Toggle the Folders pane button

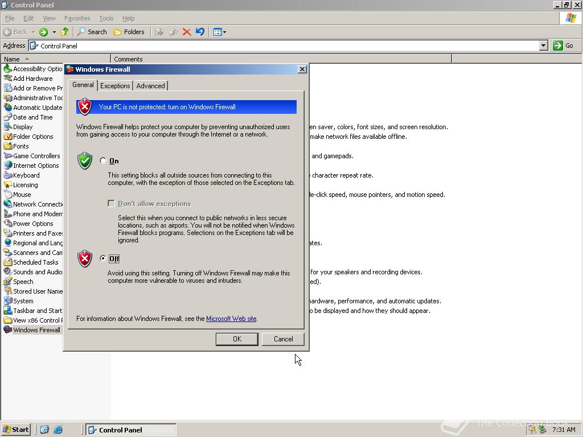click(x=129, y=32)
